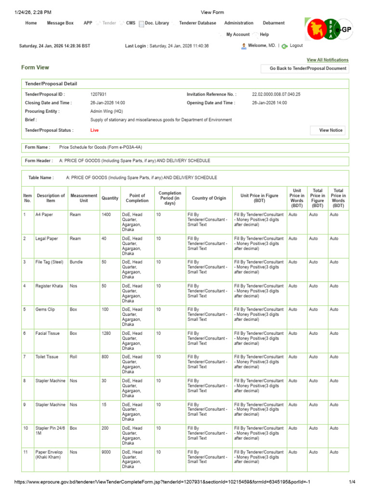Open the Home menu

click(31, 23)
